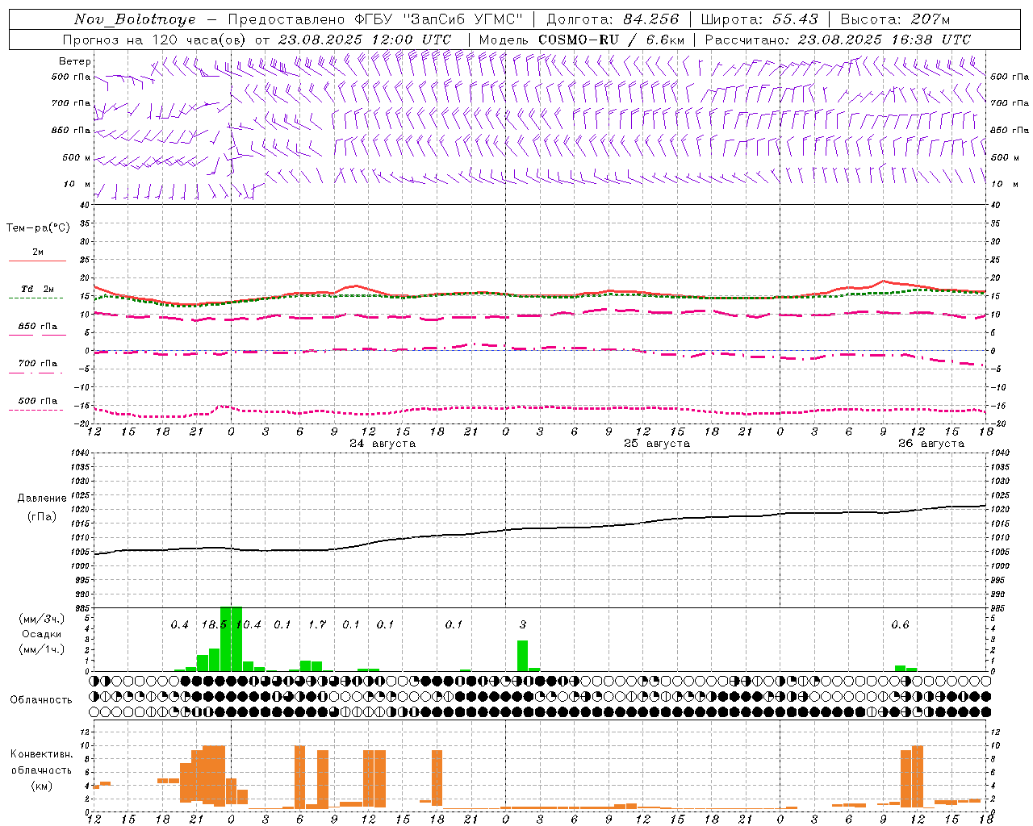
Task: Click the (гПа) pressure unit label
Action: [x=42, y=517]
